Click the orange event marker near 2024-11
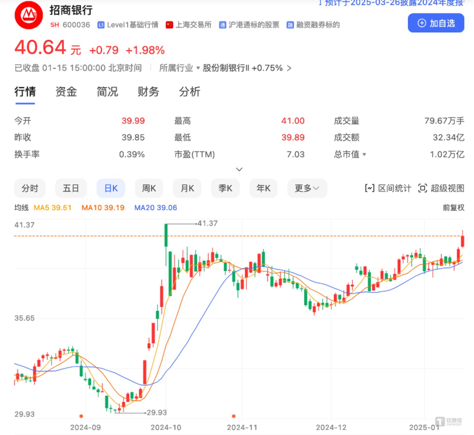This screenshot has width=474, height=435. 234,416
